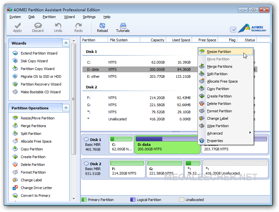Click the Apply checkmark toolbar icon
Screen dimensions: 279x212
17,26
